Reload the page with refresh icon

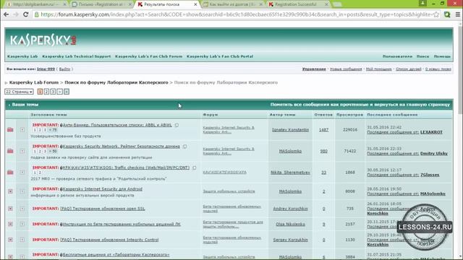(26, 14)
